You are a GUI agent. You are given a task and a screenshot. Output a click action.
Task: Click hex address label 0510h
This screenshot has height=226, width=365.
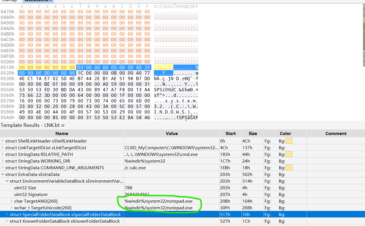tap(8, 67)
